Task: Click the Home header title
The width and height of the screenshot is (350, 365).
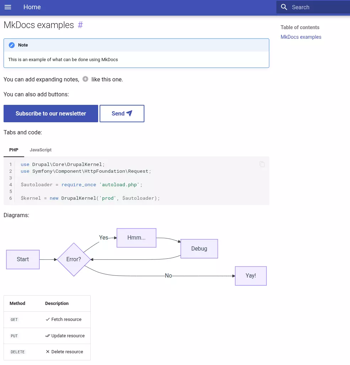Action: click(x=32, y=7)
